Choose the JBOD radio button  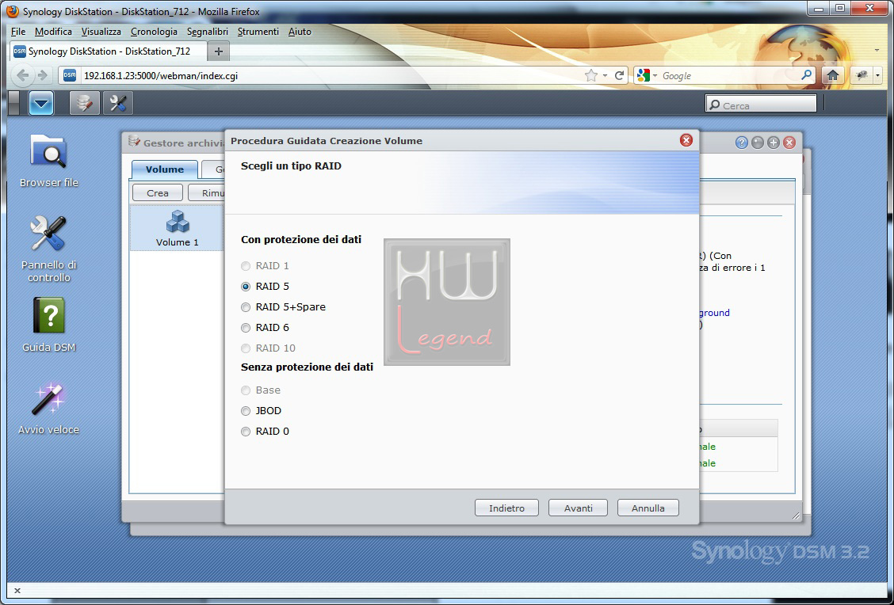click(x=246, y=411)
